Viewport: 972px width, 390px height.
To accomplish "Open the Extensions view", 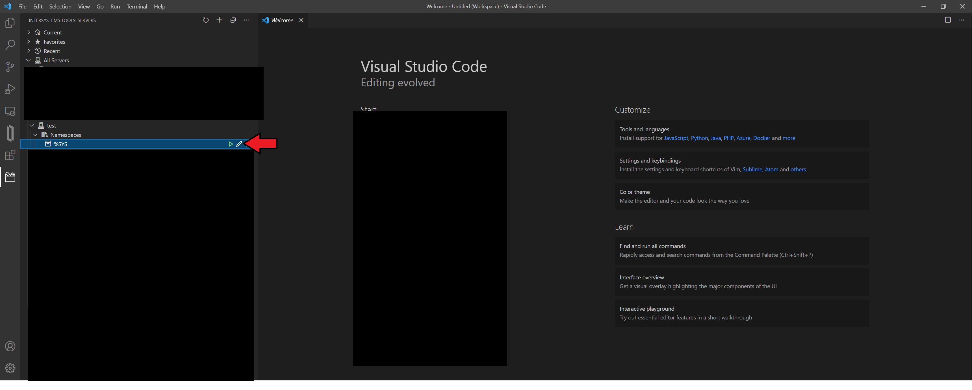I will pos(10,155).
